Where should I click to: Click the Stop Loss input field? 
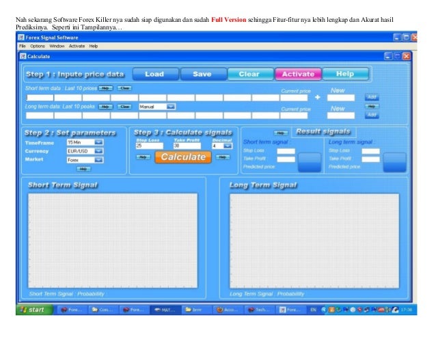coord(149,146)
